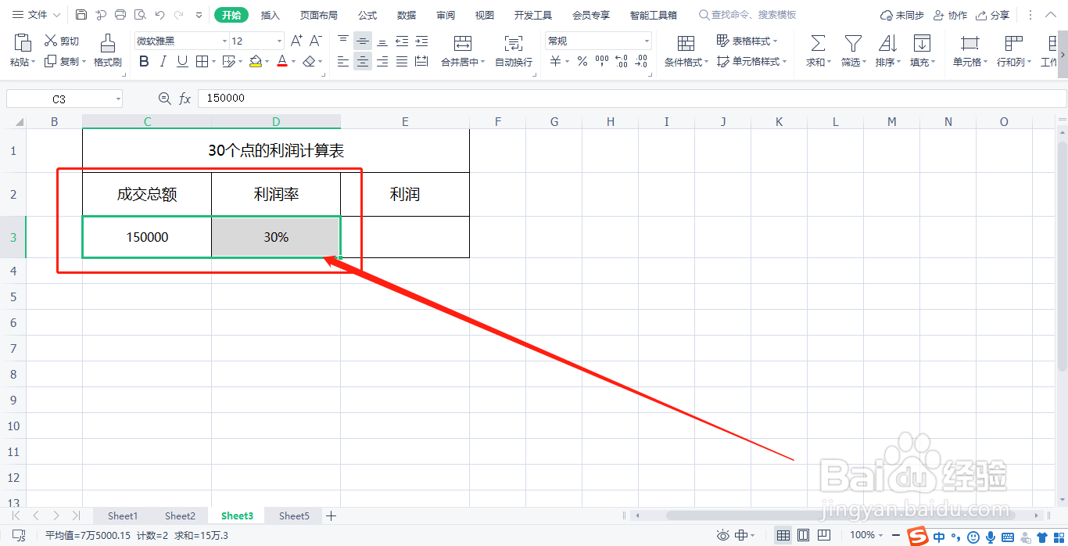
Task: Expand the fill color dropdown arrow
Action: click(x=266, y=61)
